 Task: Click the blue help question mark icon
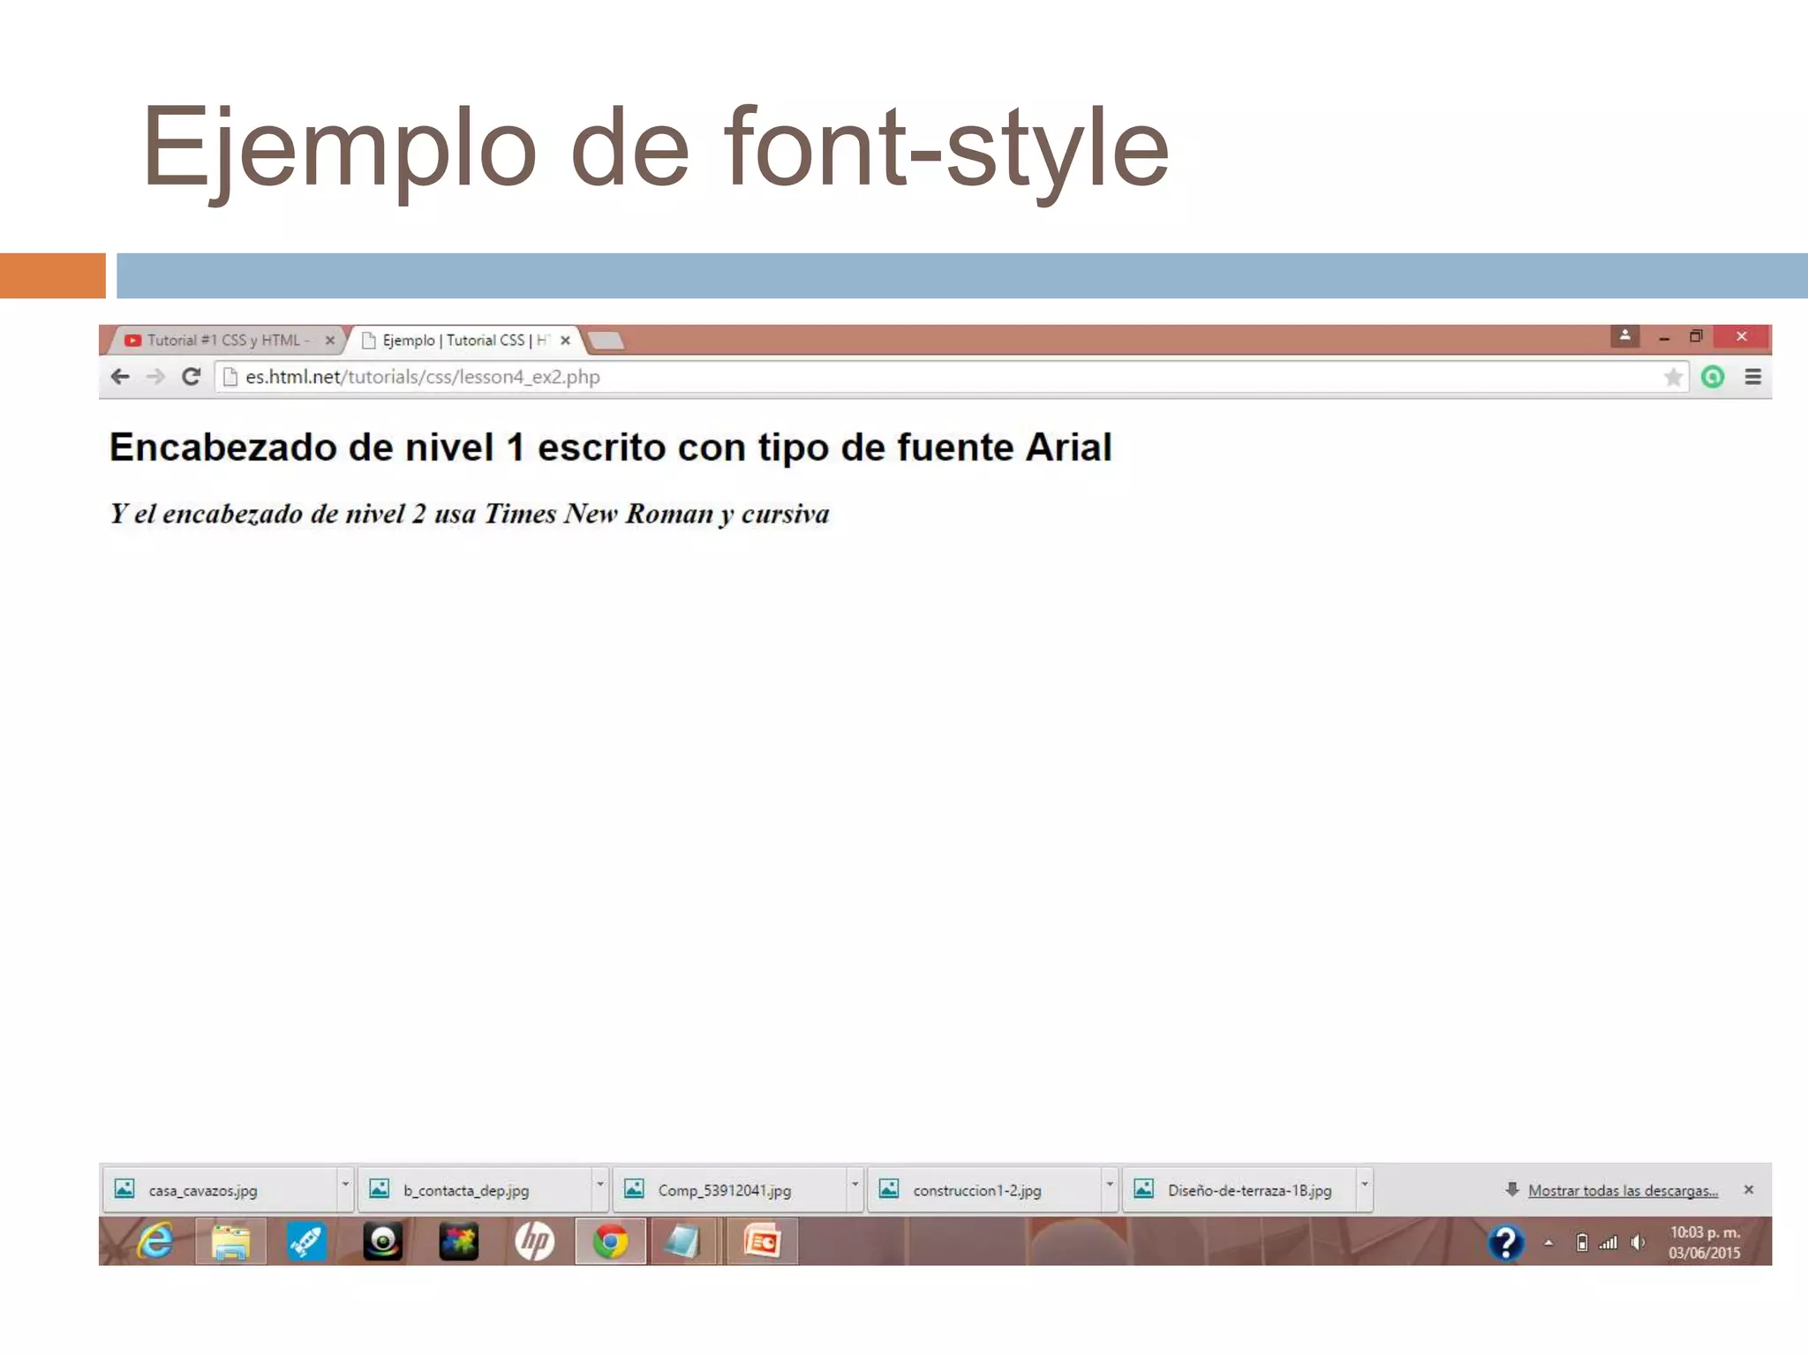1506,1242
